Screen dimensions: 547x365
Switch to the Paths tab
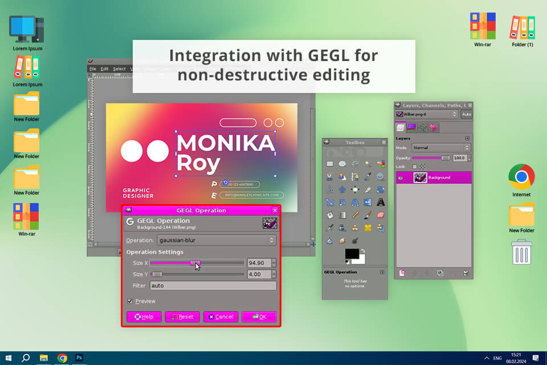pyautogui.click(x=422, y=128)
